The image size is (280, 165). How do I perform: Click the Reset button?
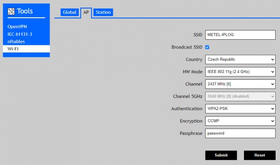click(260, 155)
